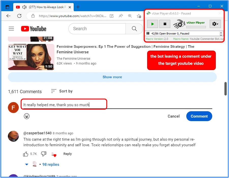Step down in vUser Player status list
Viewport: 229px width, 178px height.
pos(221,35)
